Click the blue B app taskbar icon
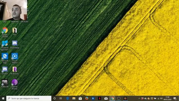The width and height of the screenshot is (179, 101). [93, 98]
